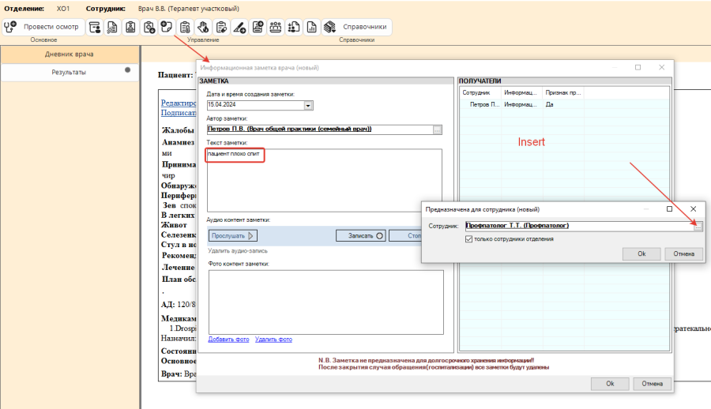Click the group of people icon
The width and height of the screenshot is (711, 409).
276,27
